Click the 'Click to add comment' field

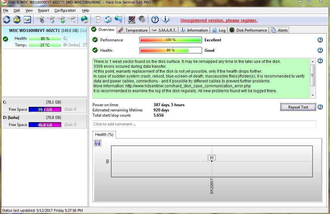click(204, 124)
